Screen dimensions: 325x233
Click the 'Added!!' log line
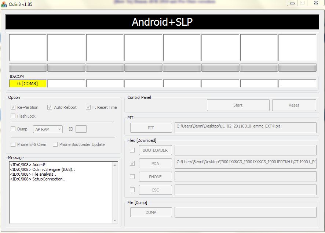[28, 165]
